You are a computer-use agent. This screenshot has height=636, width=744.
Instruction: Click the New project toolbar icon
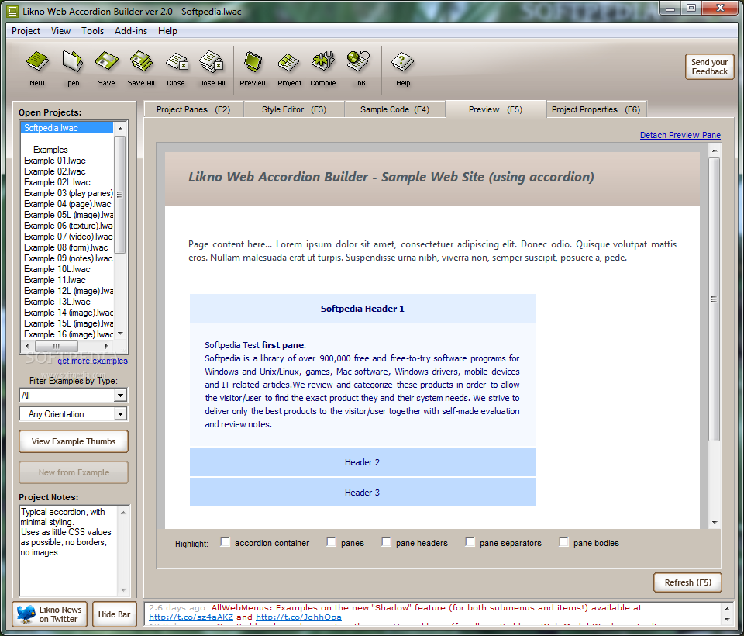point(37,61)
